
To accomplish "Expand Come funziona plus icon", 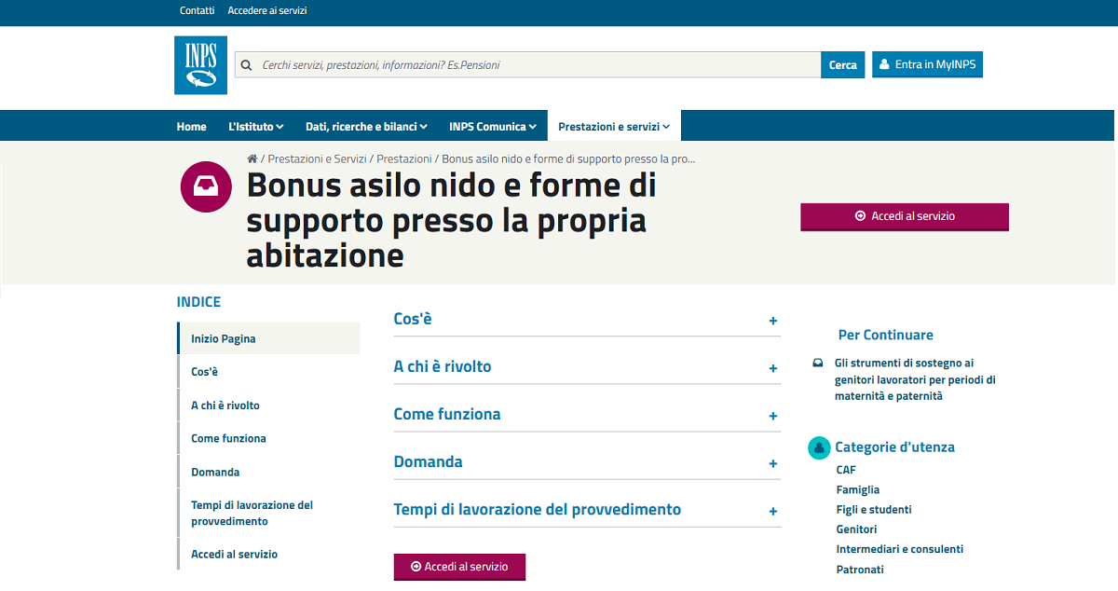I will pos(773,416).
